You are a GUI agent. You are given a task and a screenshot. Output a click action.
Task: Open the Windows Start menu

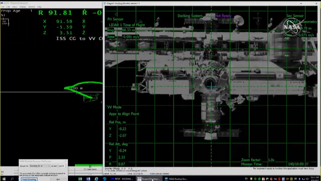pos(4,179)
